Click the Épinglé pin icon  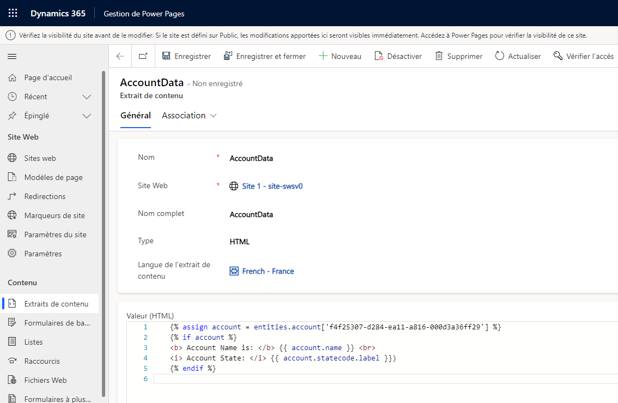tap(12, 116)
